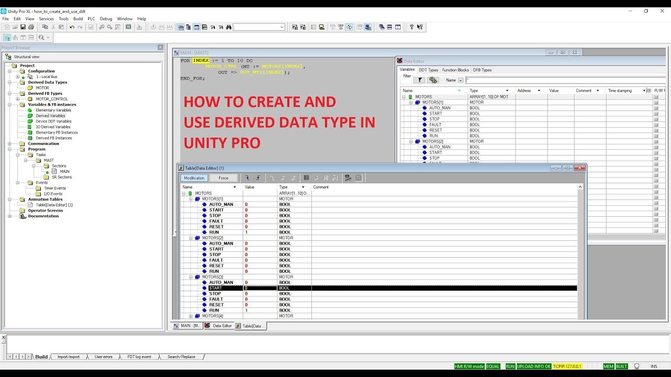
Task: Click the Undo arrow icon
Action: click(72, 27)
